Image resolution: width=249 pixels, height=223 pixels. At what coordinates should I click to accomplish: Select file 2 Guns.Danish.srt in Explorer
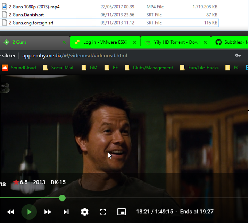pyautogui.click(x=110, y=15)
